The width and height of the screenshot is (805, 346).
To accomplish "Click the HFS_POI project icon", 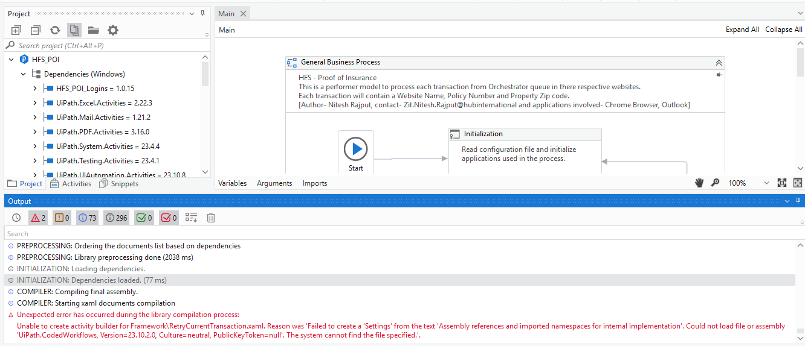I will tap(24, 60).
